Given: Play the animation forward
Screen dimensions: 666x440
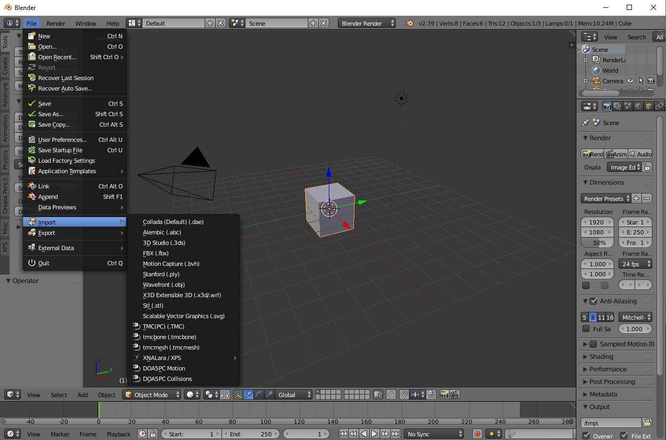Looking at the screenshot, I should 374,434.
